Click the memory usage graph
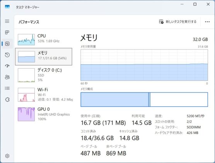The image size is (215, 163). [x=144, y=65]
